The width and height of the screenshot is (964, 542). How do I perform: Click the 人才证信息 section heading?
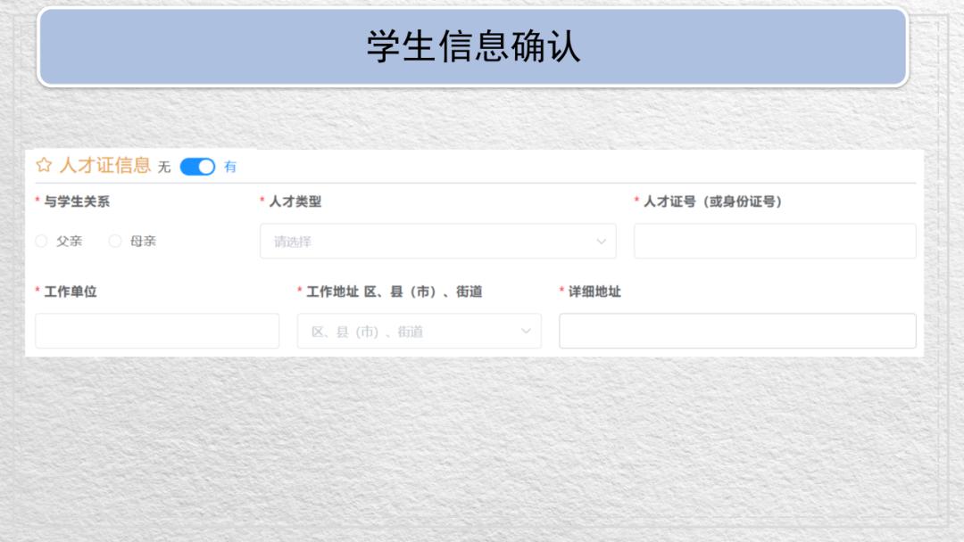105,165
